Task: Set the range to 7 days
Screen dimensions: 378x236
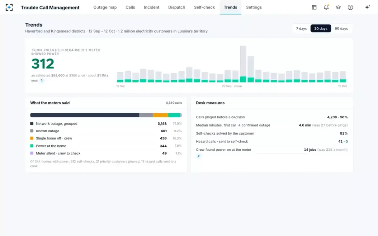Action: [x=301, y=28]
